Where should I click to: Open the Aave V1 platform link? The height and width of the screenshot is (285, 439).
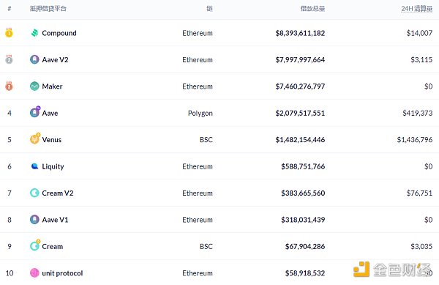click(55, 220)
